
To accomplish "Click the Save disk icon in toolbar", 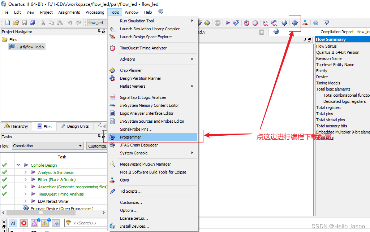I will (x=24, y=23).
